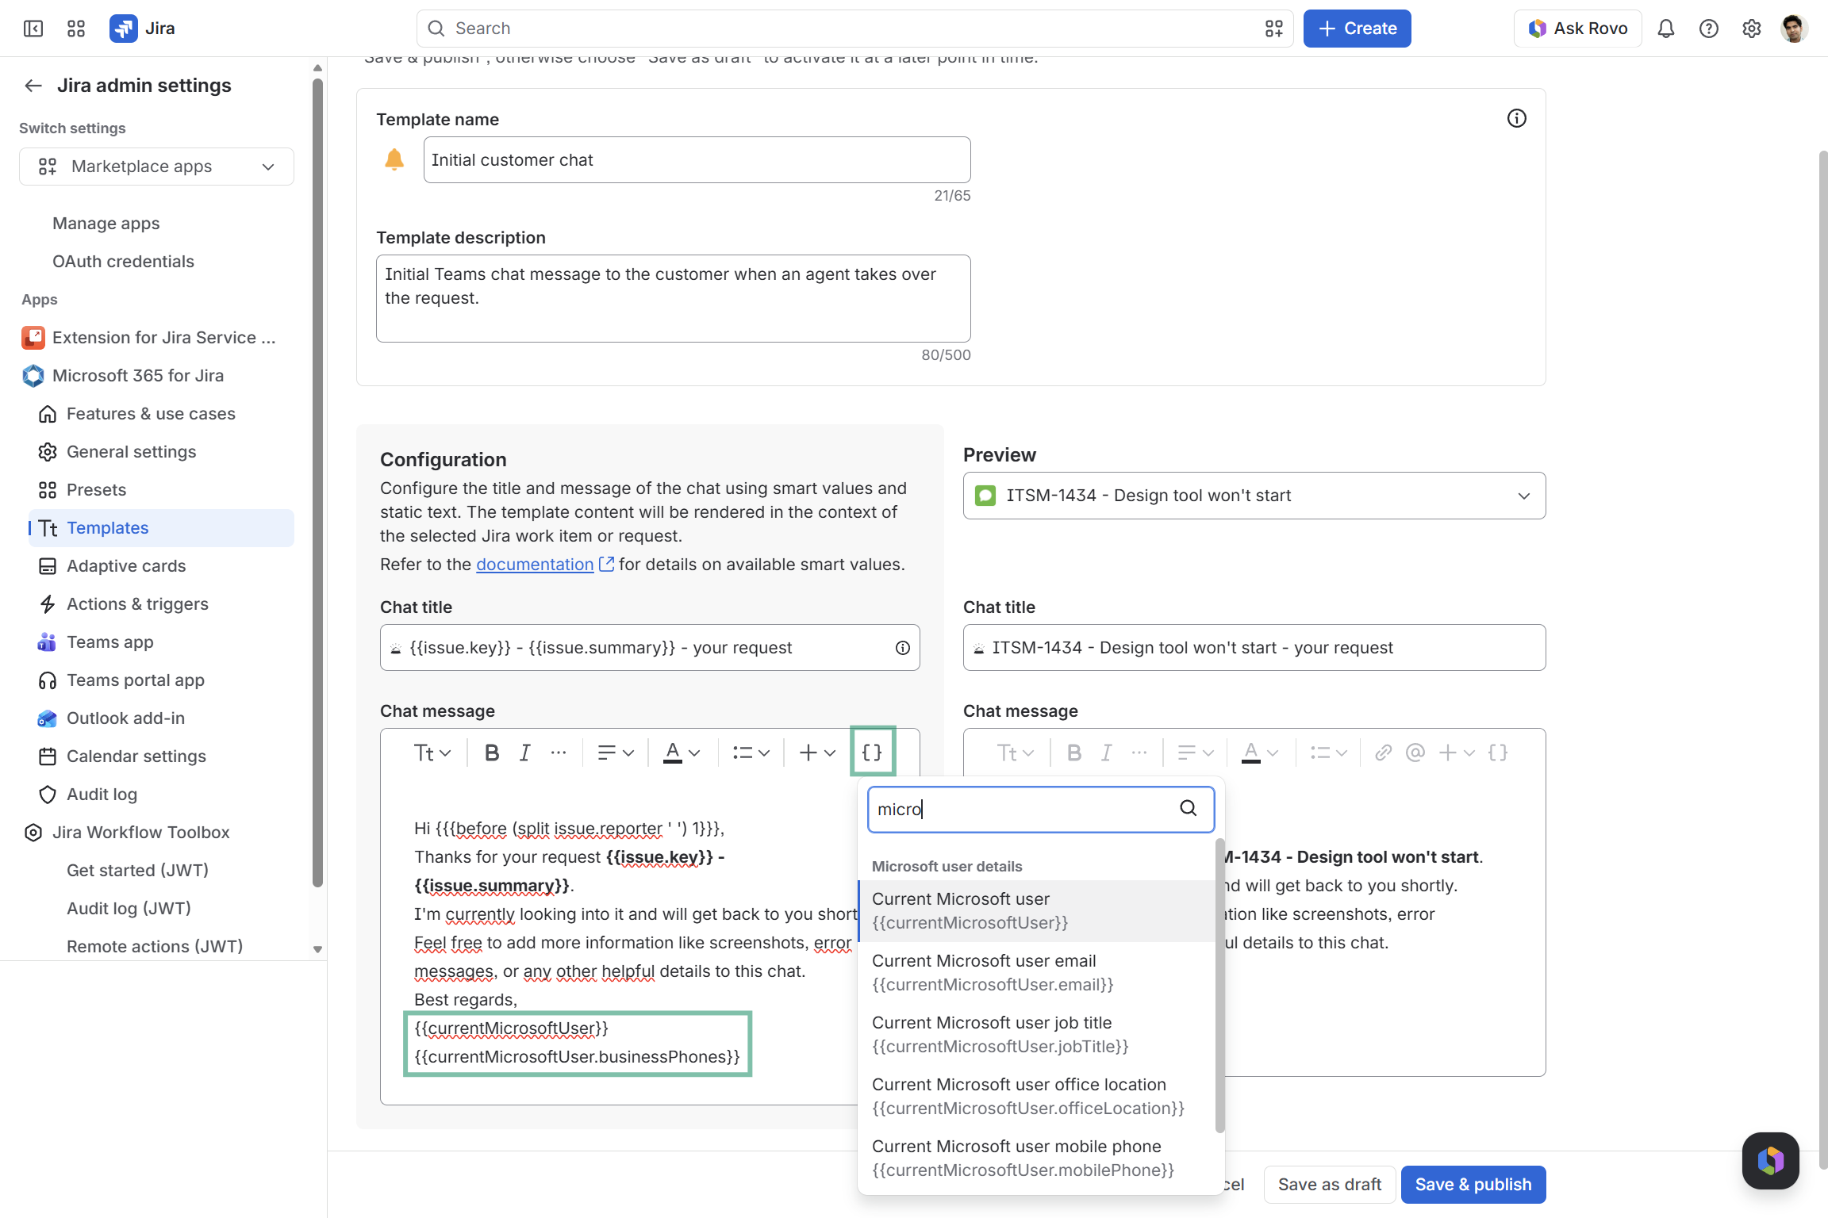Click search magnifier in smart values popup
This screenshot has width=1828, height=1218.
click(1189, 808)
